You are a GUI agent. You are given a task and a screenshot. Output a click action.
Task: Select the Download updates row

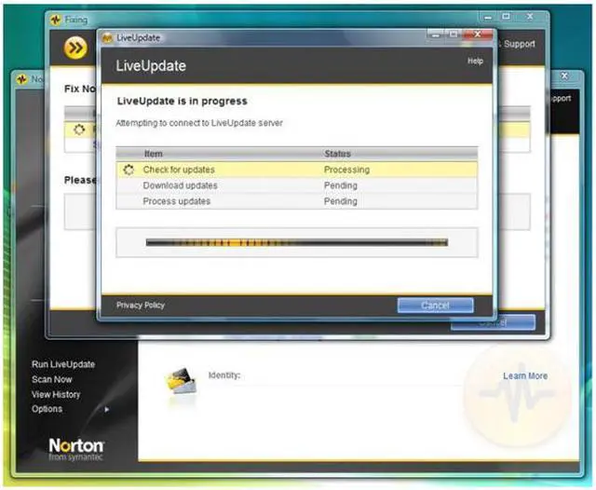[297, 185]
